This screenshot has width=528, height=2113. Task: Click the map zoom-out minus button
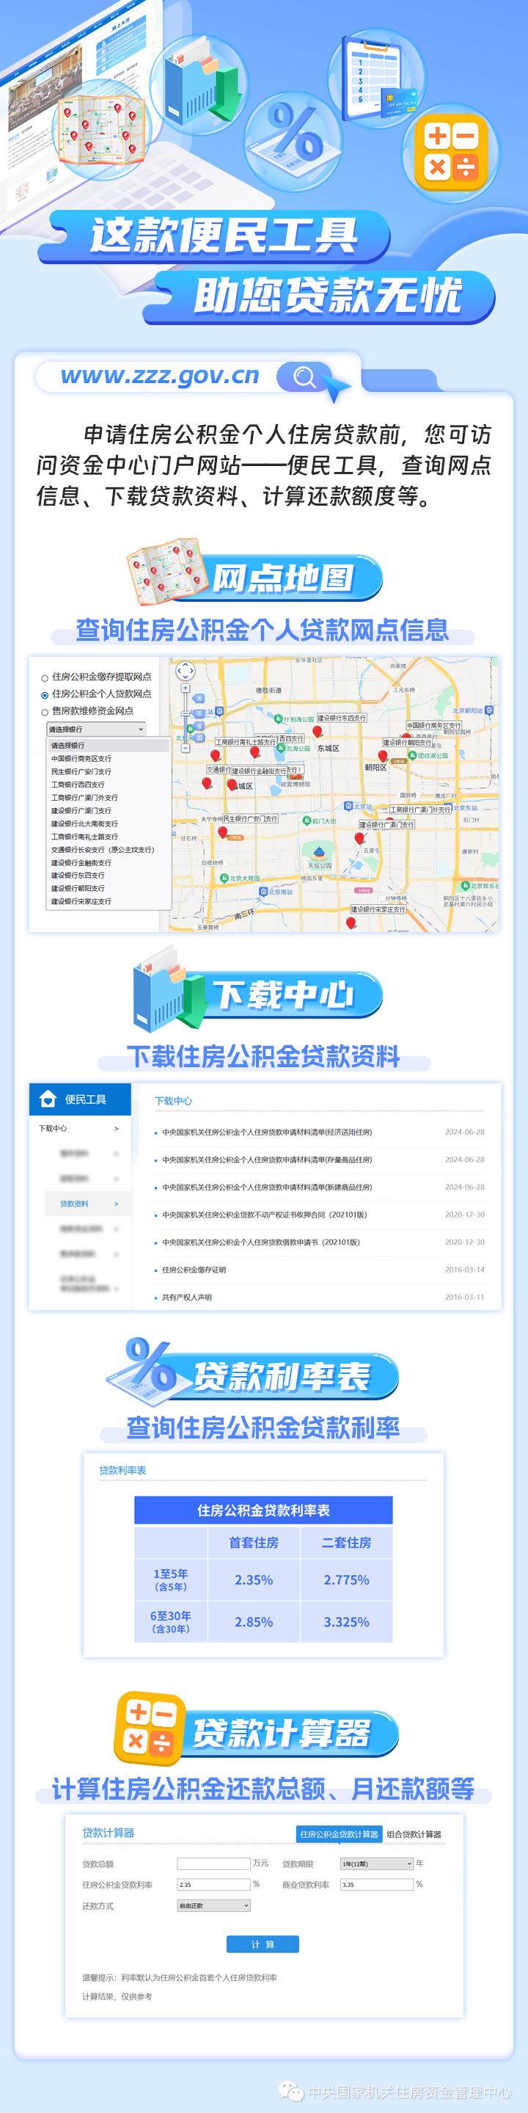[x=186, y=747]
